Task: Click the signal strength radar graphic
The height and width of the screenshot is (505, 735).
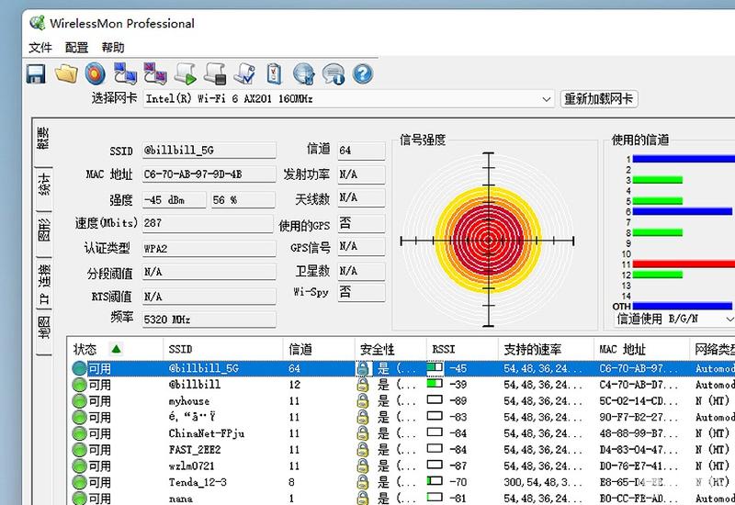Action: point(488,240)
